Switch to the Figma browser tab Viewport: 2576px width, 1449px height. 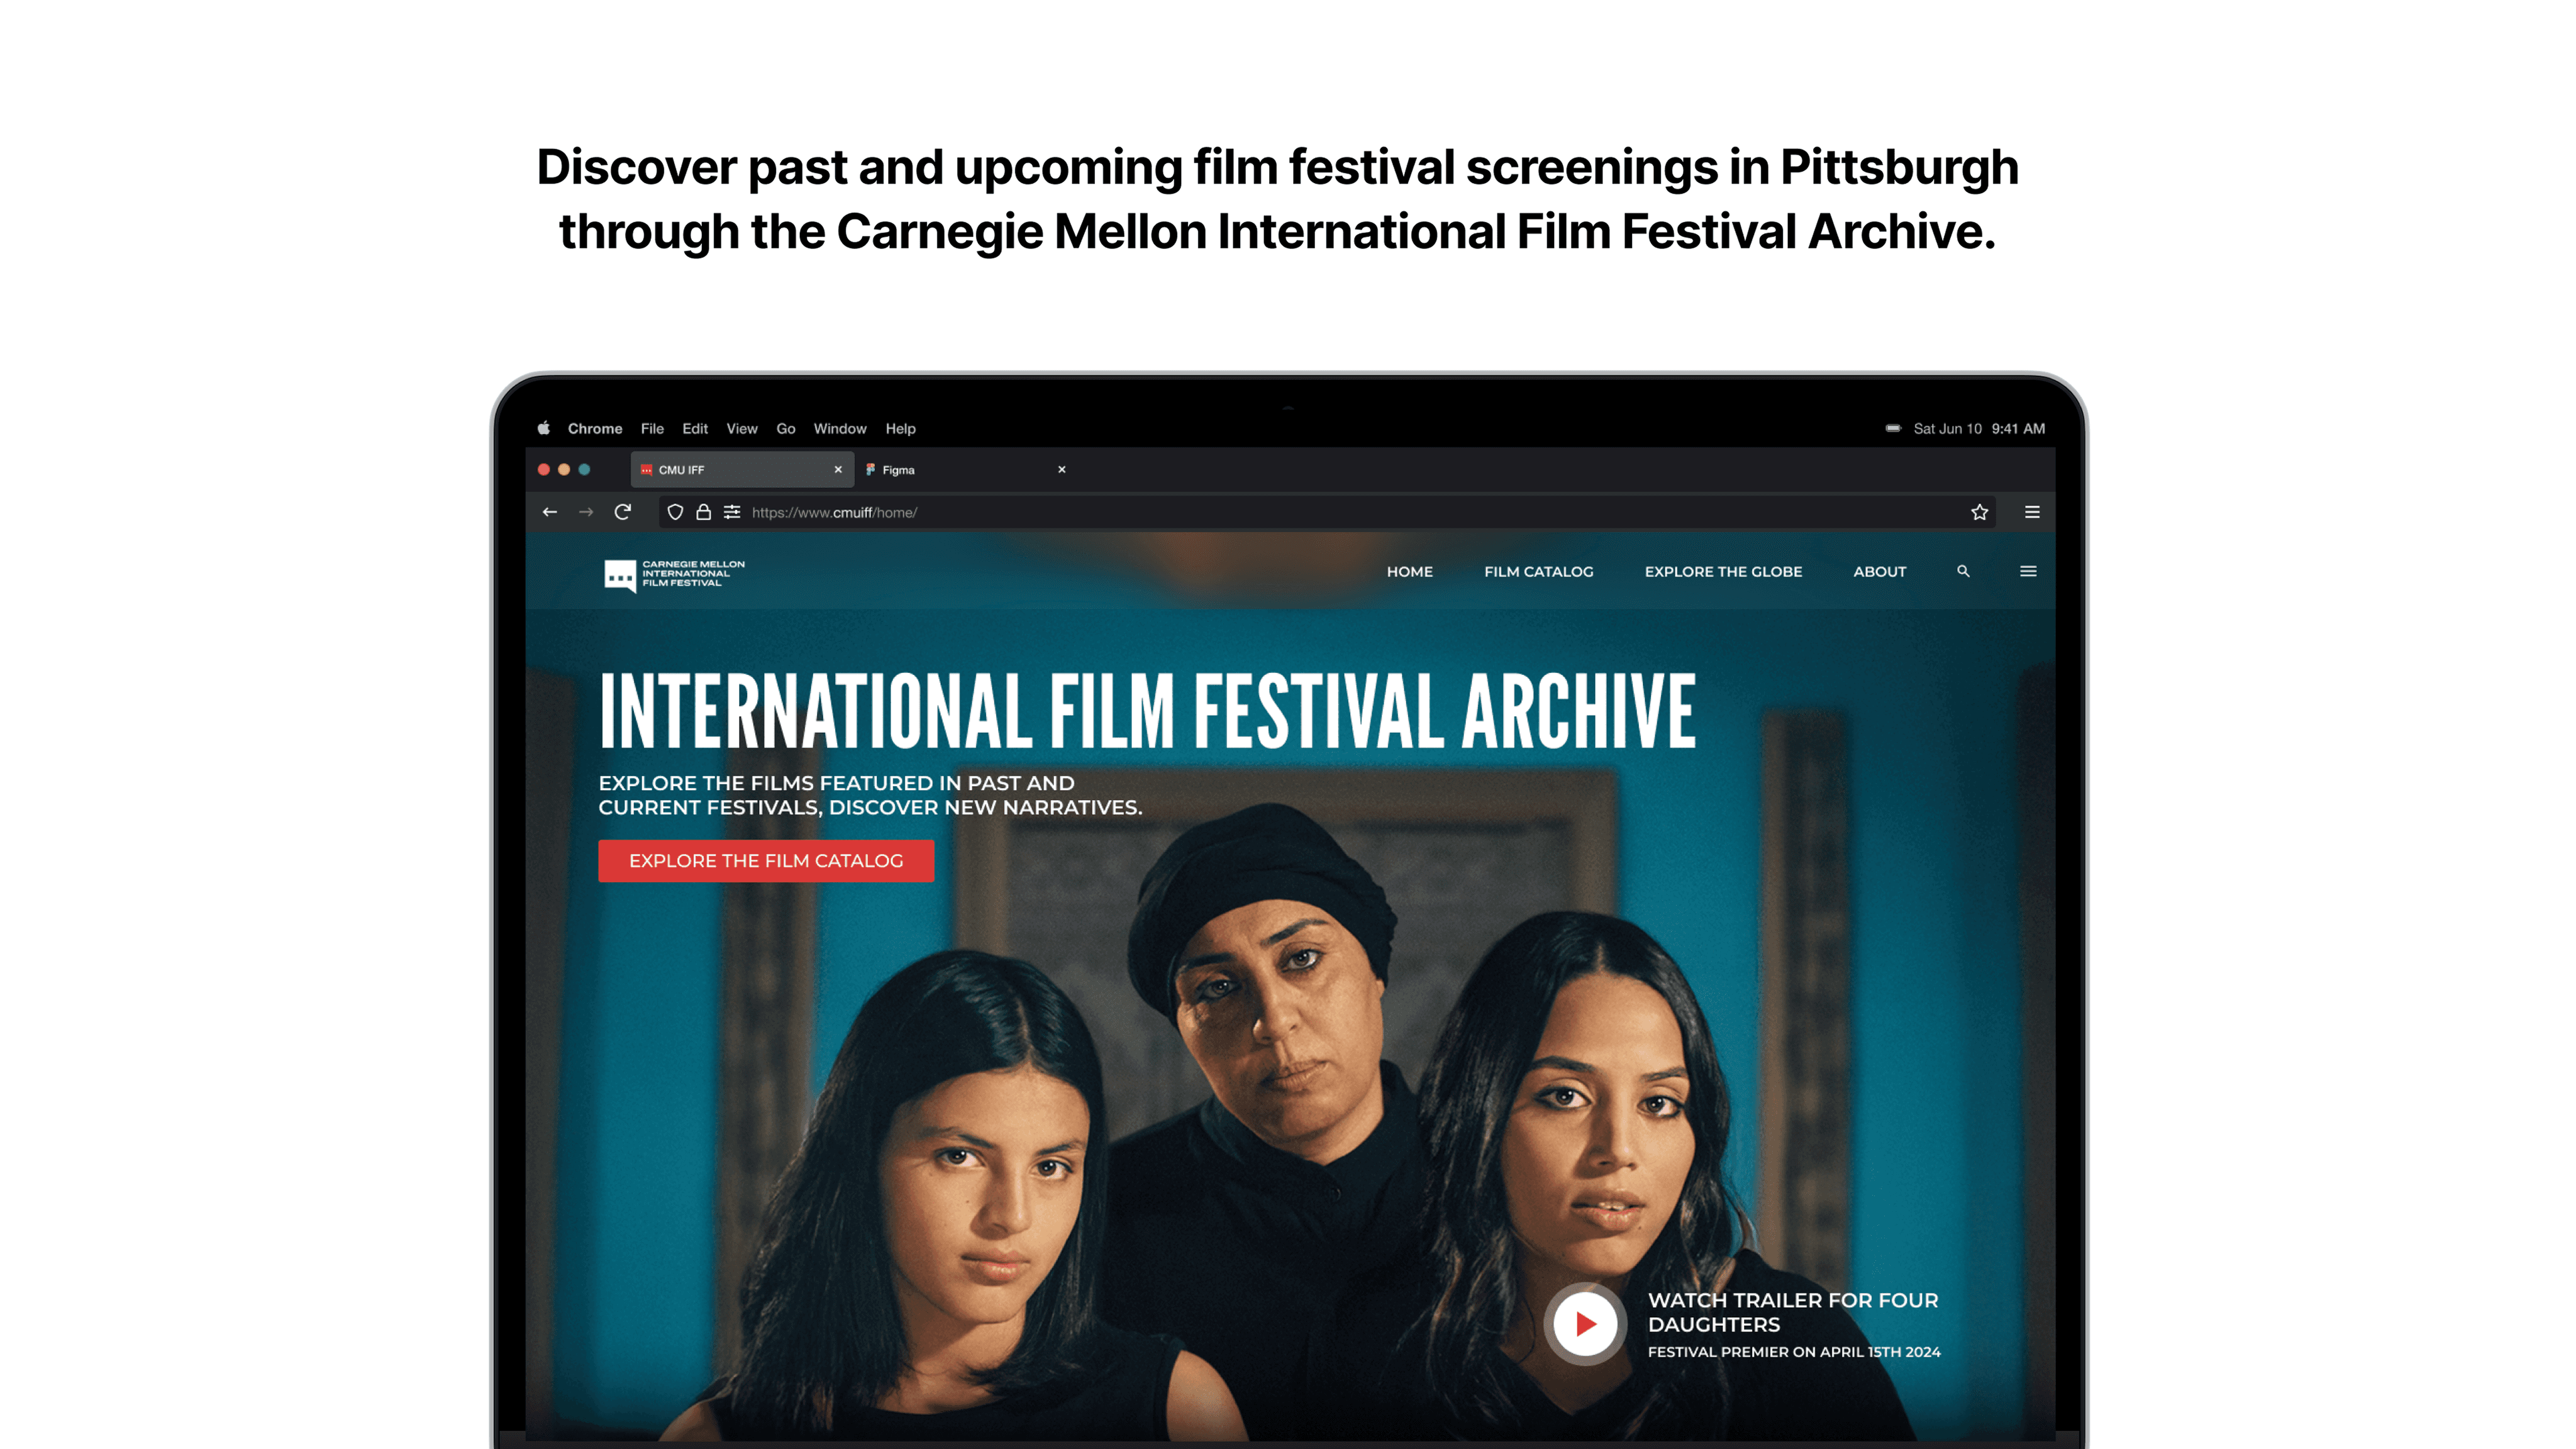click(898, 470)
